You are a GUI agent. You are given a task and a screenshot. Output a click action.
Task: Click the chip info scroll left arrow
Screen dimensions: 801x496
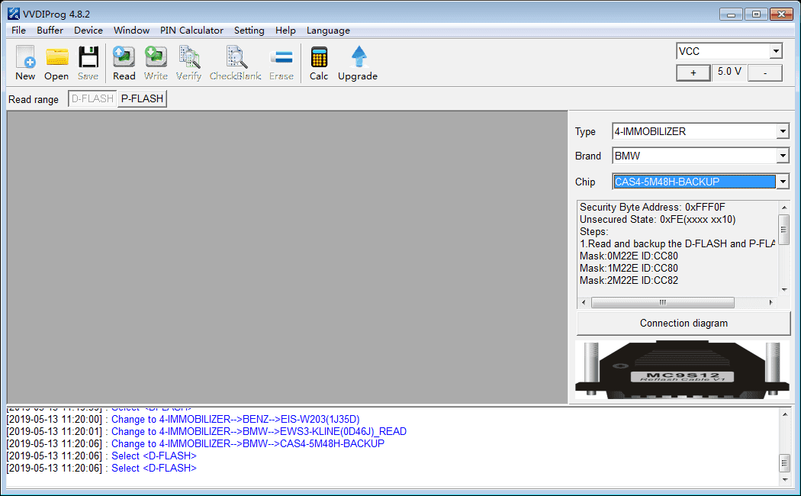coord(584,302)
